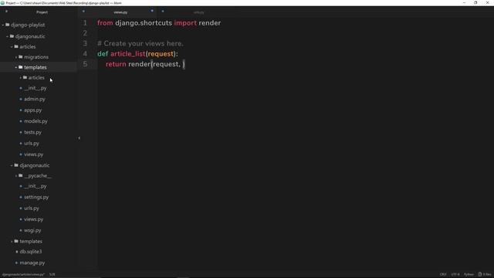
Task: Click the settings.py file icon
Action: click(21, 198)
